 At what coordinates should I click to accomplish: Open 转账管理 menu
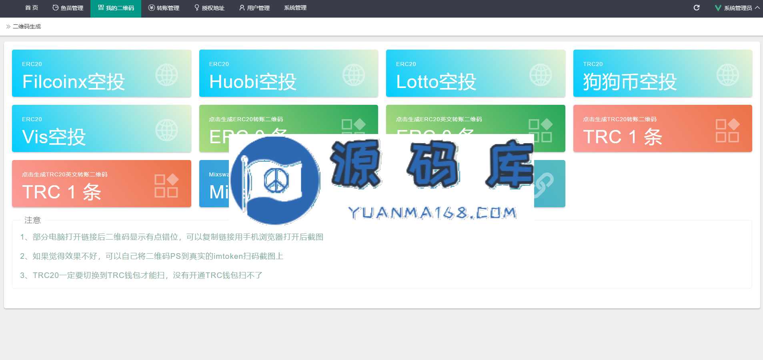tap(164, 8)
